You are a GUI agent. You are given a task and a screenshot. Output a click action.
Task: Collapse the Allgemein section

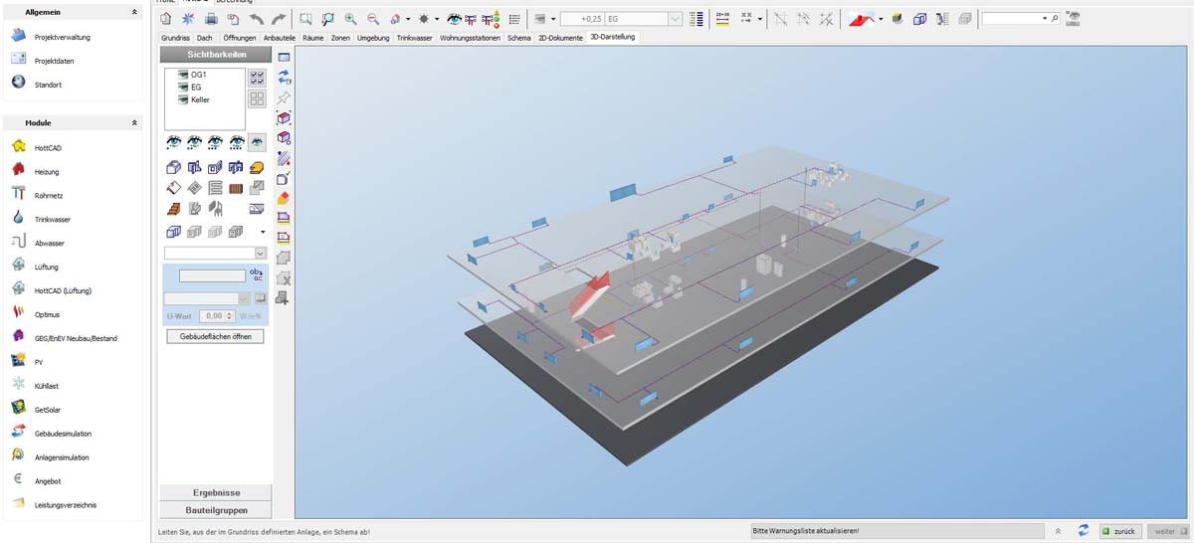pos(134,12)
